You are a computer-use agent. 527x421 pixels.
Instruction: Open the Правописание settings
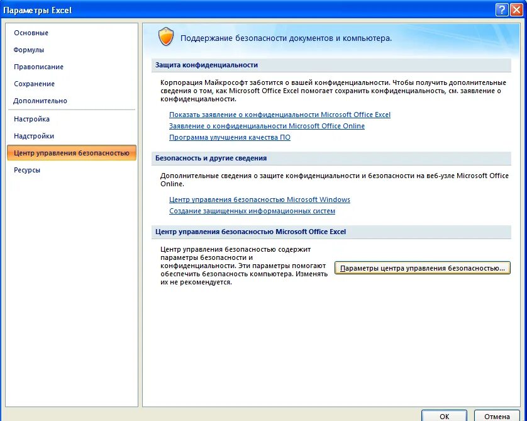(x=38, y=67)
